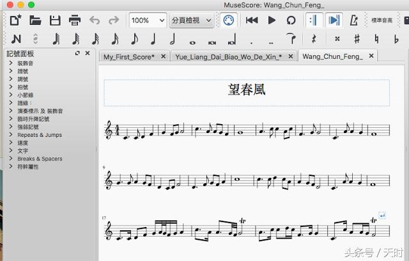Redo the last undone action
This screenshot has width=409, height=261.
tap(114, 20)
